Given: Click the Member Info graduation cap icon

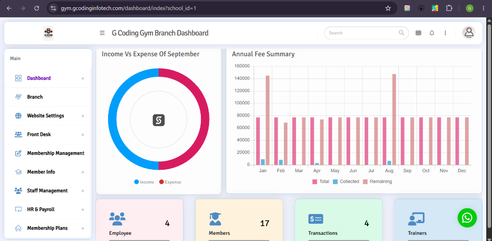Looking at the screenshot, I should [19, 172].
